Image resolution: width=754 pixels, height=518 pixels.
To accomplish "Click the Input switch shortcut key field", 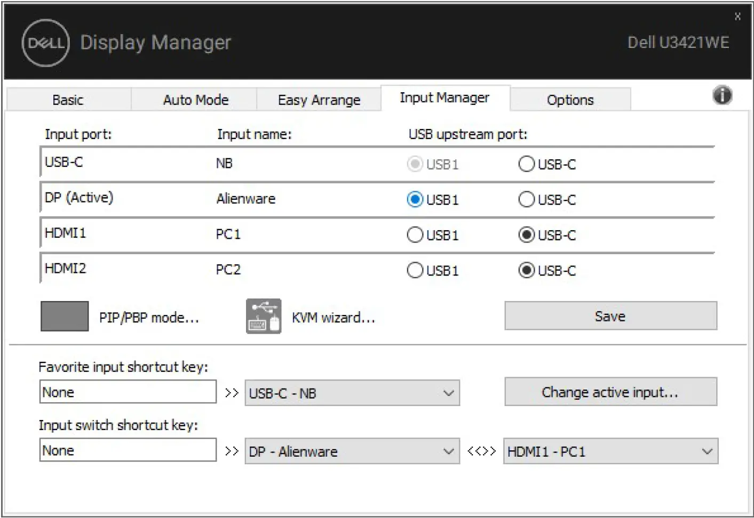I will click(128, 450).
